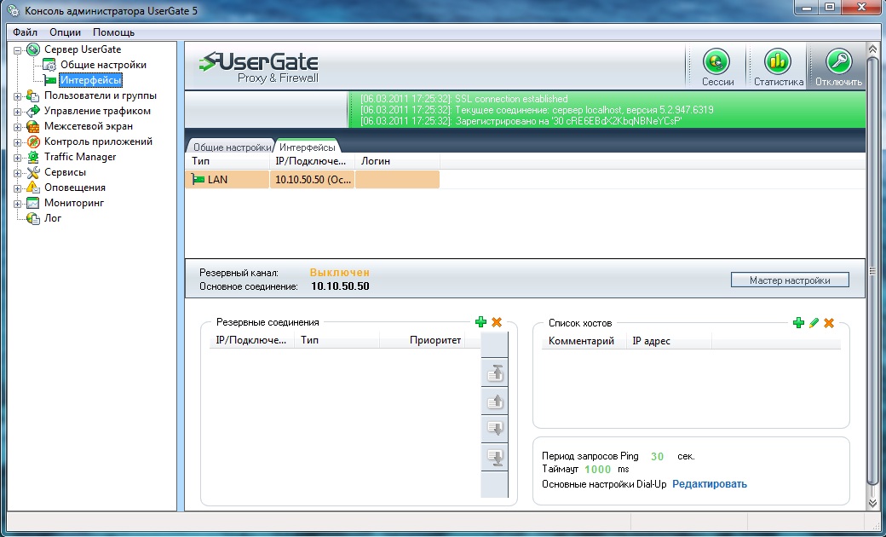Collapse the Сервер UserGate tree node
Viewport: 886px width, 537px height.
18,50
